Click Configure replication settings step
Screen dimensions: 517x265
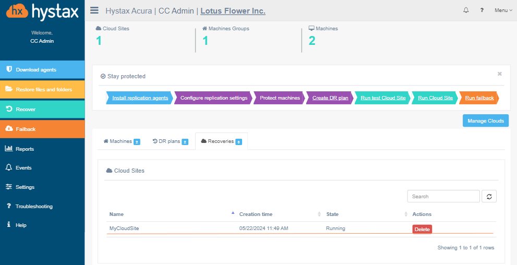[214, 98]
